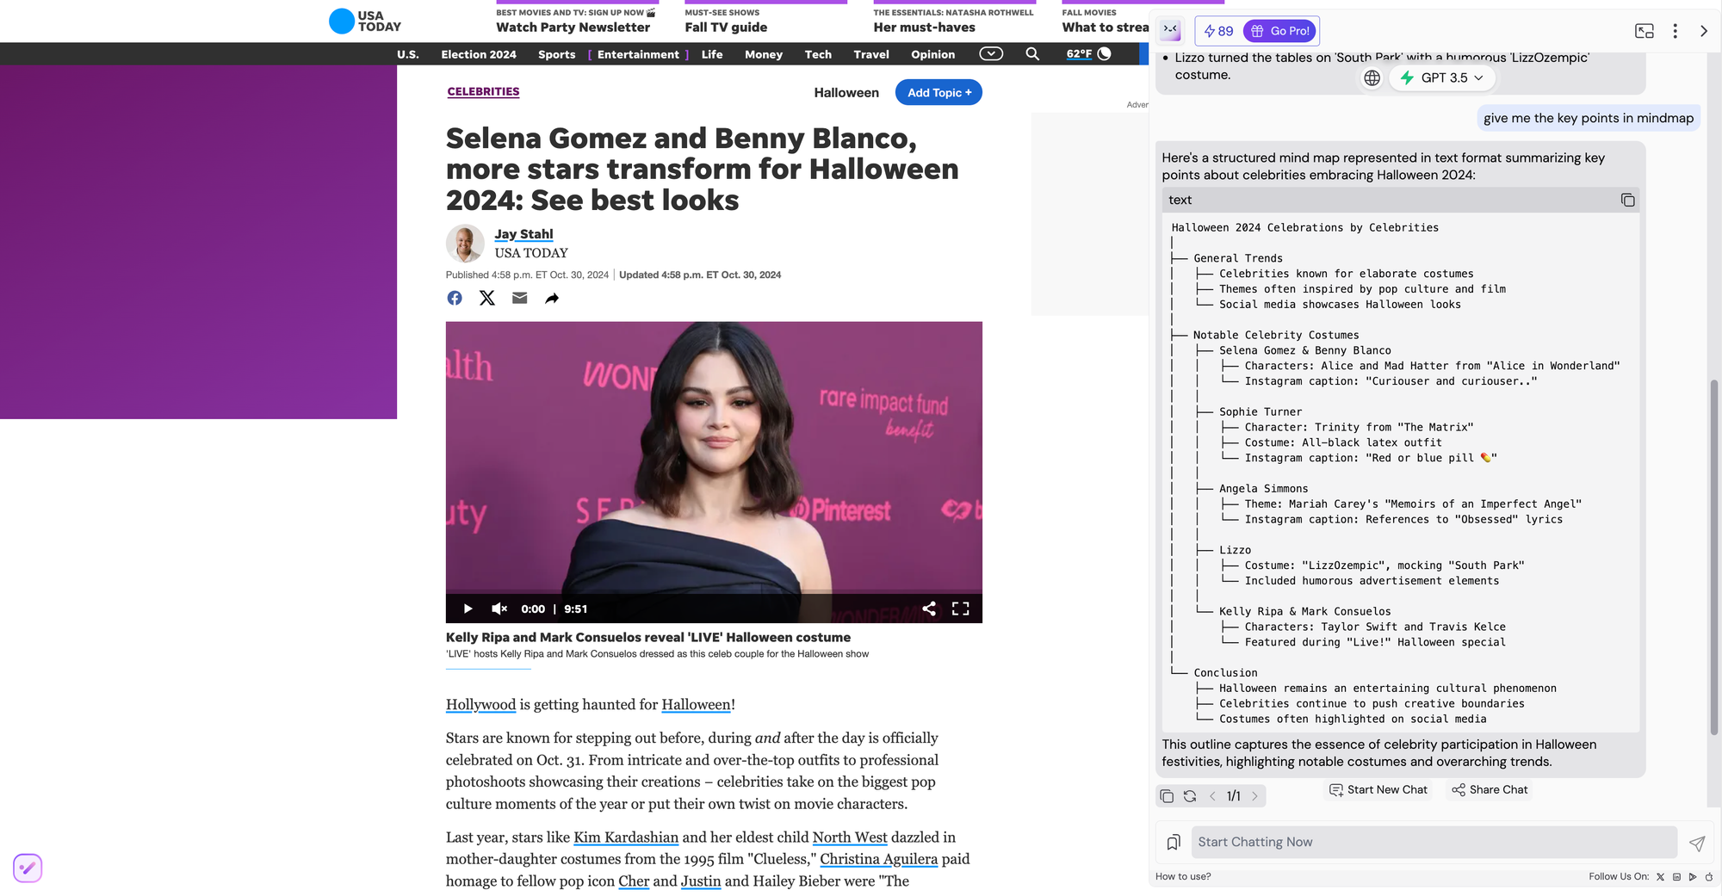Share the article on X below byline
Screen dimensions: 1722x896
(487, 298)
